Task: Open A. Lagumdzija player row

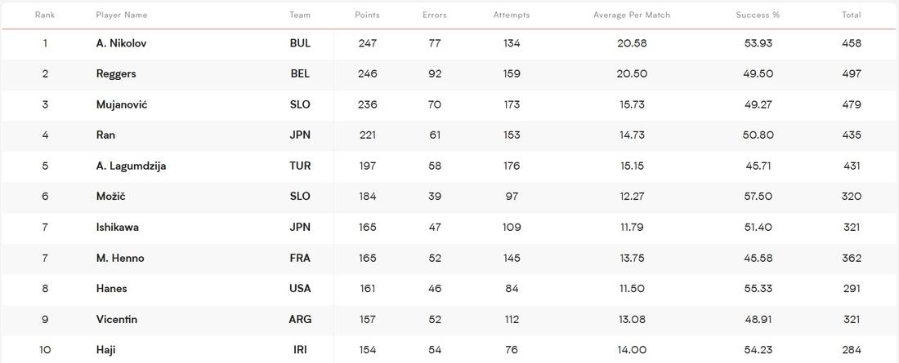Action: tap(449, 166)
